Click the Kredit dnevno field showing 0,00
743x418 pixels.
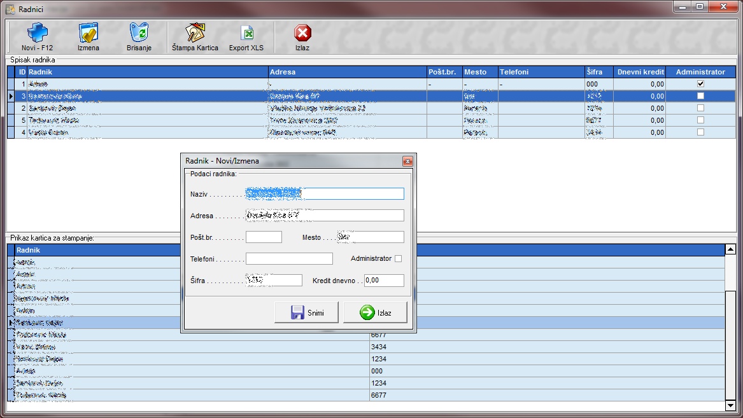coord(384,280)
